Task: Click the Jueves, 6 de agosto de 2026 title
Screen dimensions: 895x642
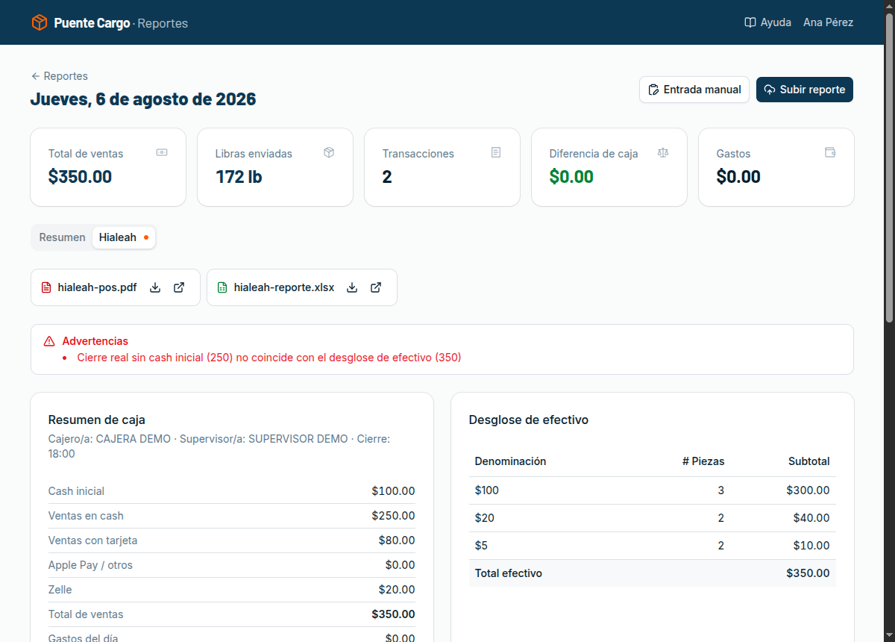Action: (143, 99)
